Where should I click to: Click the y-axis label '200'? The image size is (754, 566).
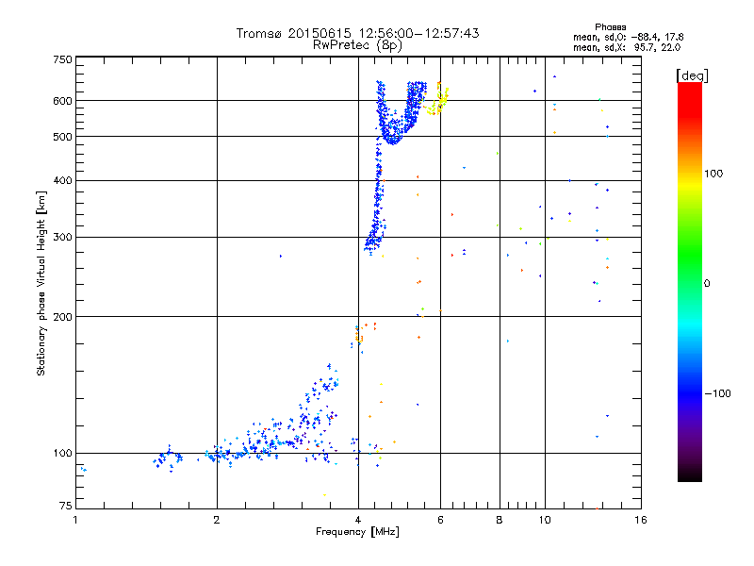[62, 317]
